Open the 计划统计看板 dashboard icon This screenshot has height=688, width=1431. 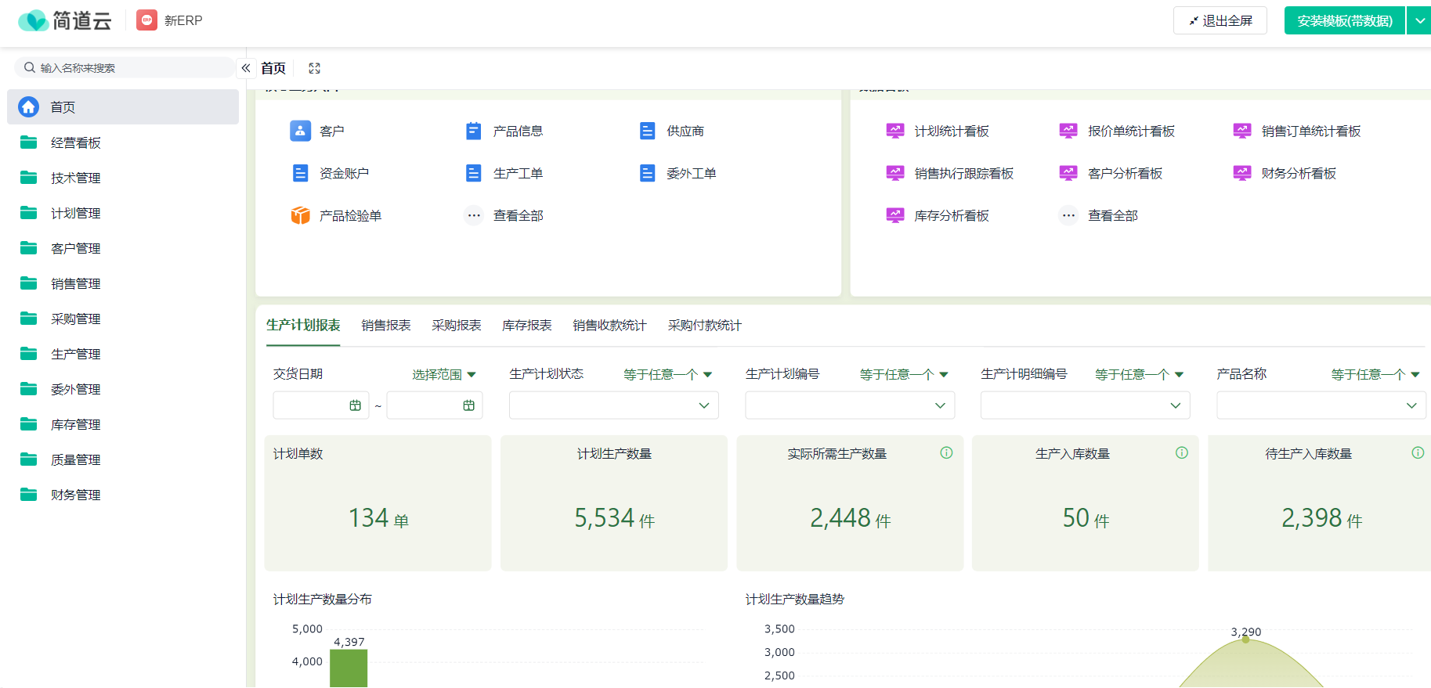pyautogui.click(x=894, y=131)
